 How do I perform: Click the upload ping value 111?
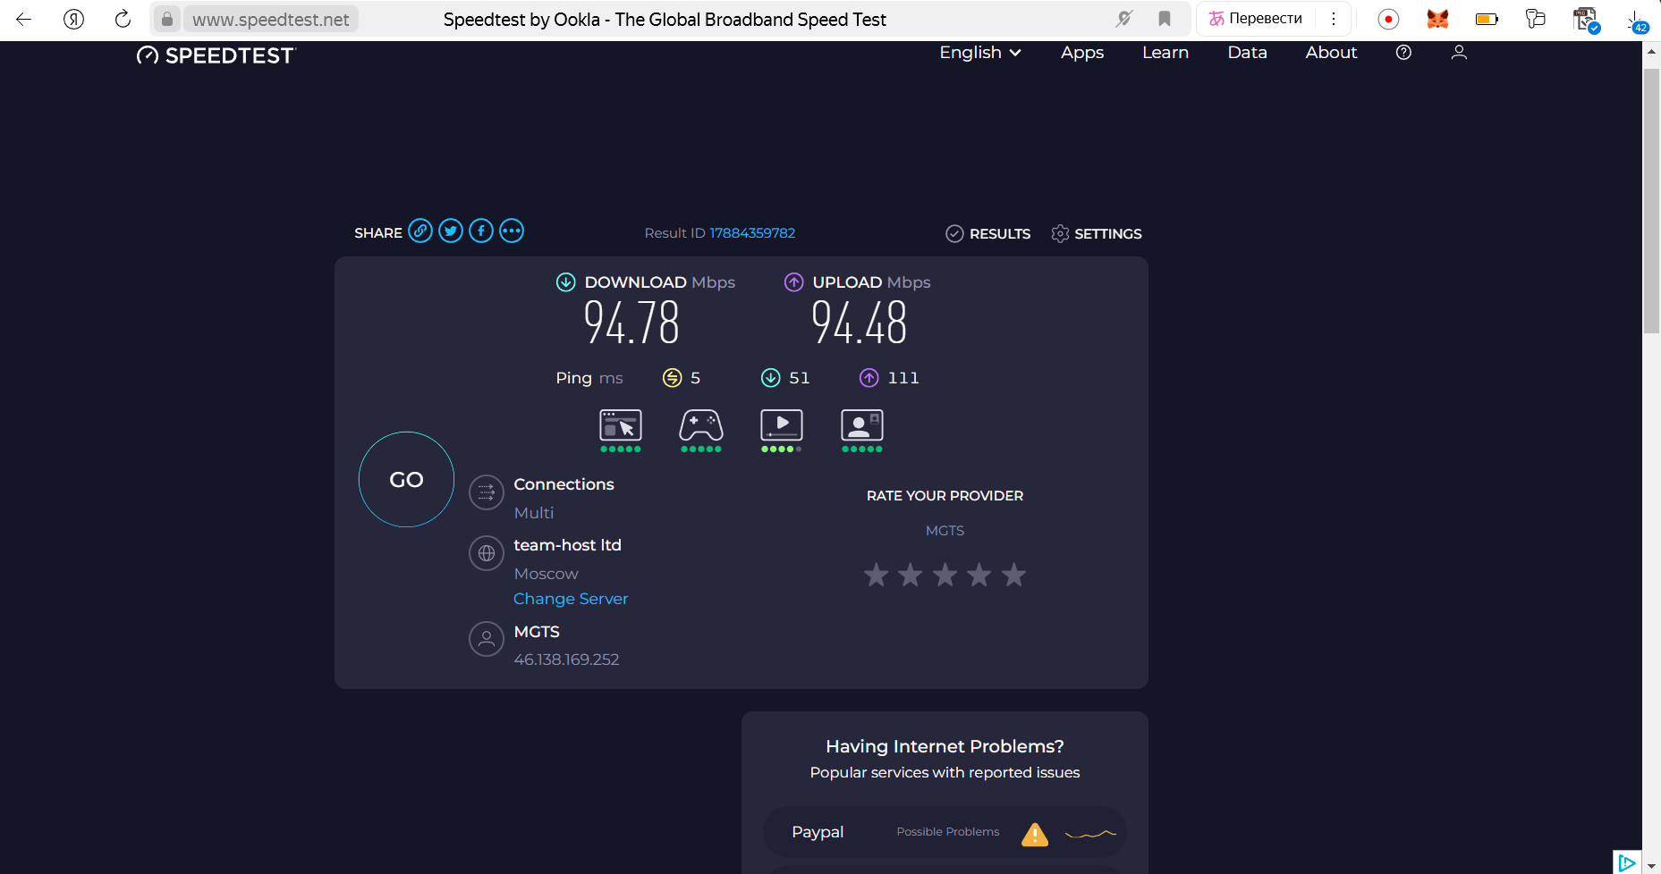pyautogui.click(x=903, y=378)
